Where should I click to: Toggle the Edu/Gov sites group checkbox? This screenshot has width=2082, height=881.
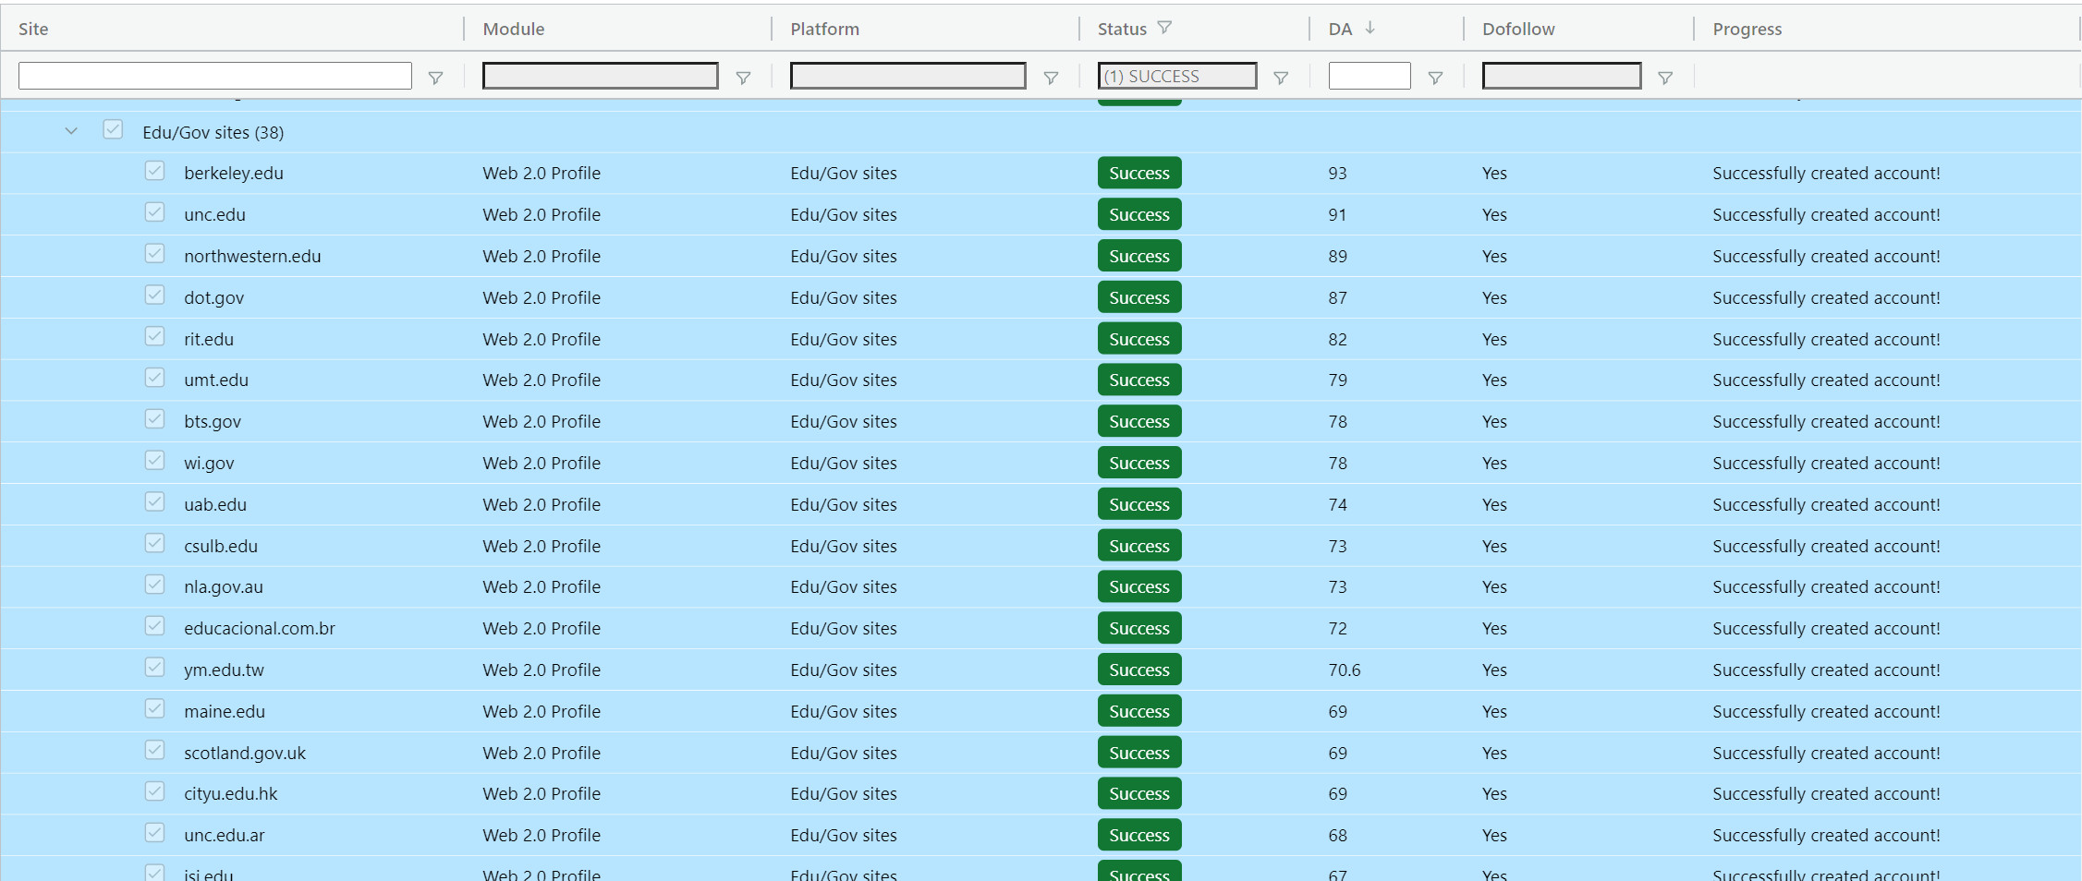point(113,130)
